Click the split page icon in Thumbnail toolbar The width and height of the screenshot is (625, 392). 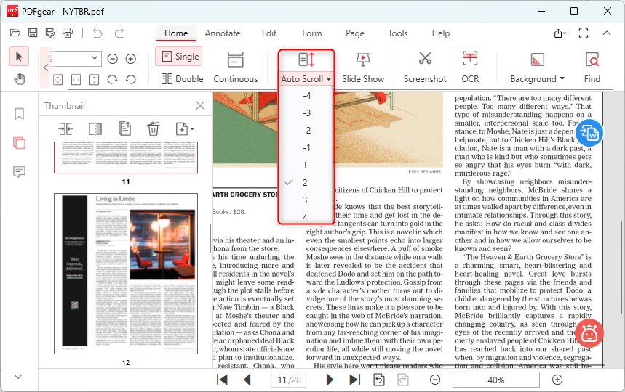[x=95, y=128]
